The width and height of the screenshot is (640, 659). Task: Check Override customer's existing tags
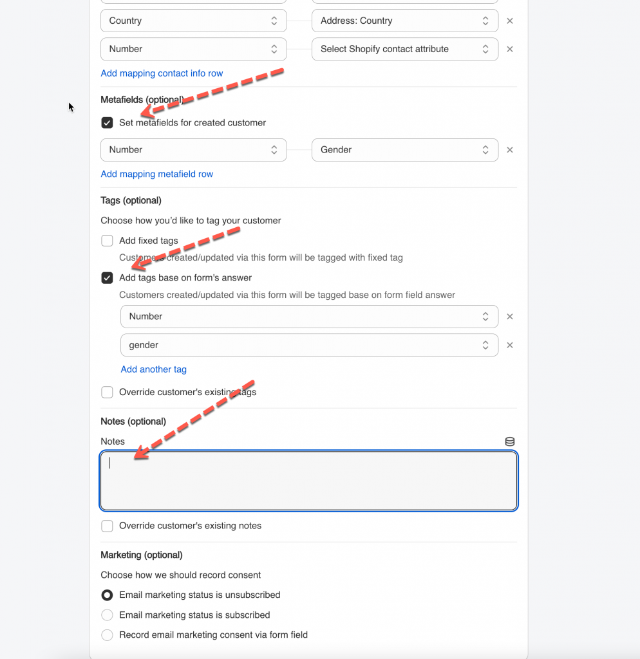[x=108, y=392]
